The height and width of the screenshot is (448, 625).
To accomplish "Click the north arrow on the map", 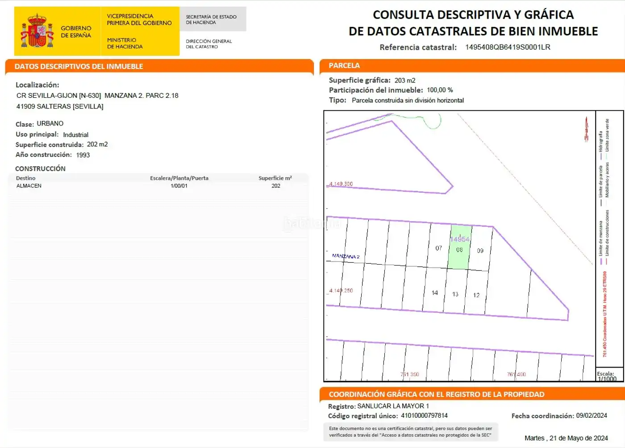I will click(x=586, y=129).
